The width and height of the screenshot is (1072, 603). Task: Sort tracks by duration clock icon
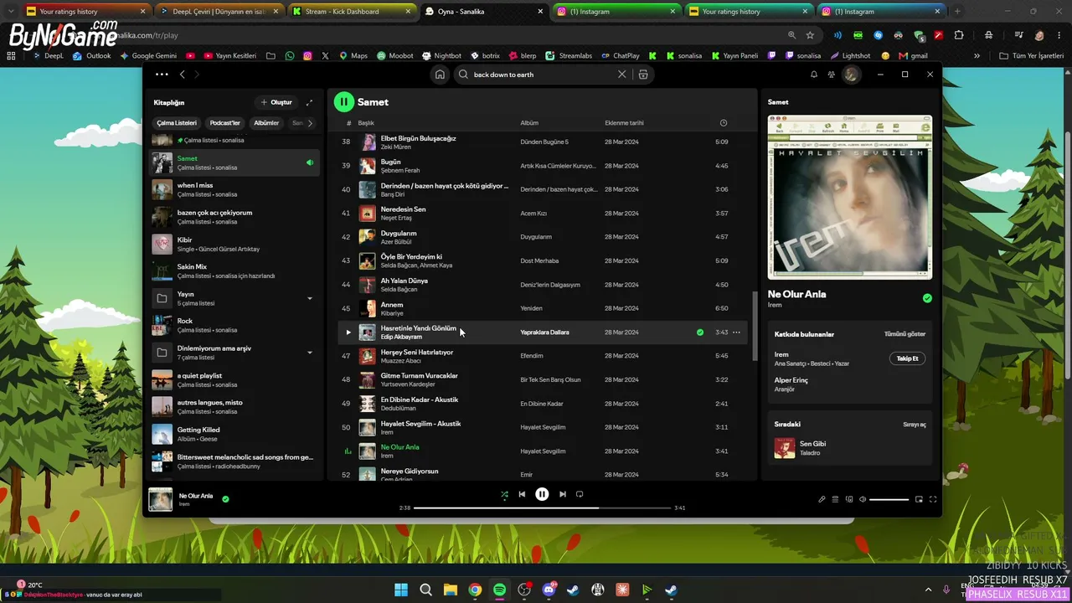pos(724,123)
